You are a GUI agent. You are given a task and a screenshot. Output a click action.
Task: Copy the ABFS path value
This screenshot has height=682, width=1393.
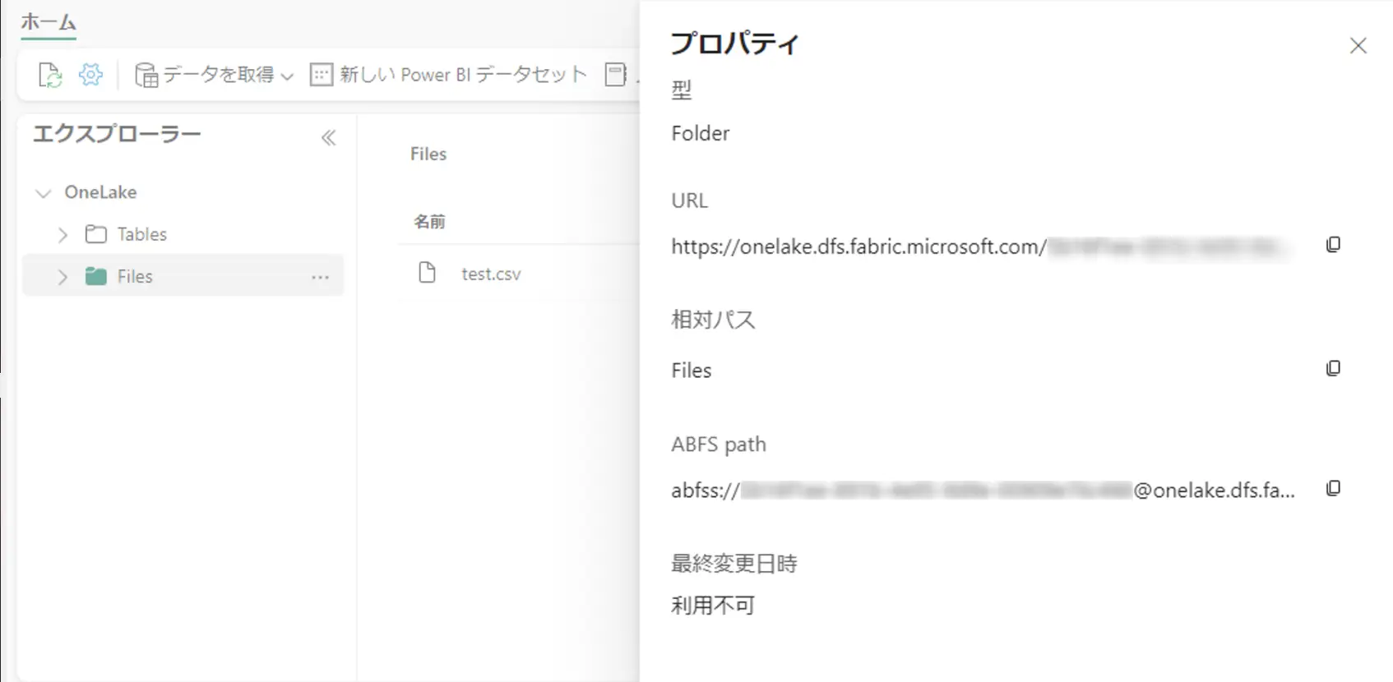click(1333, 489)
